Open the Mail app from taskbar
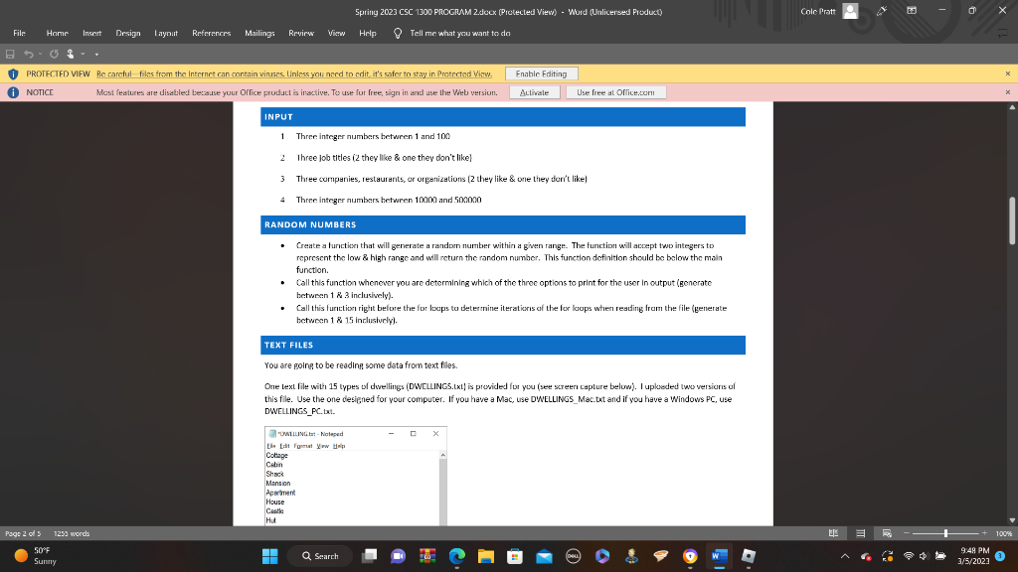 tap(544, 556)
